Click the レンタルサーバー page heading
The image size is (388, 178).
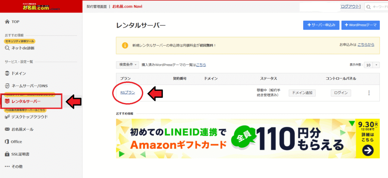tap(141, 25)
